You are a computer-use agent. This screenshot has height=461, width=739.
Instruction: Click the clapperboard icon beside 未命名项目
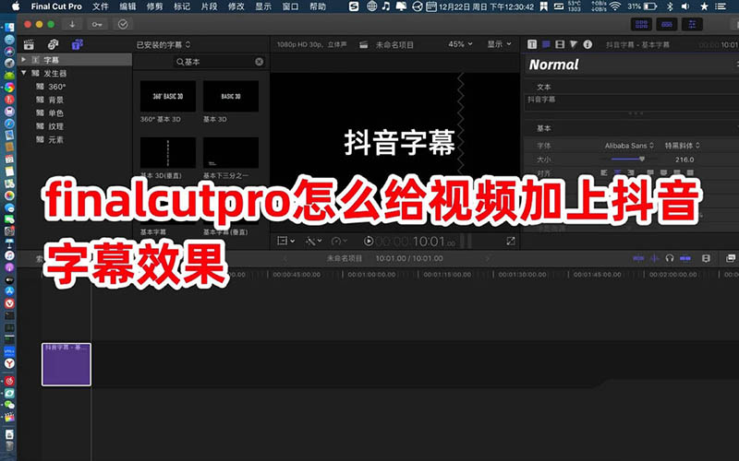pyautogui.click(x=363, y=44)
